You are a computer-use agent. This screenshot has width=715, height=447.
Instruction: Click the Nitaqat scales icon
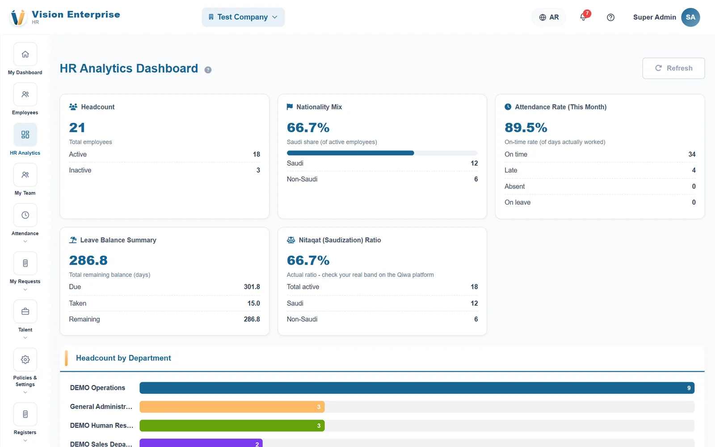click(x=291, y=240)
